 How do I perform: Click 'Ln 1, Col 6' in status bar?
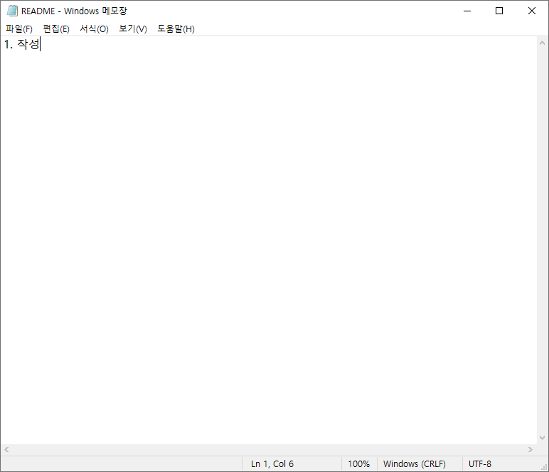[x=272, y=464]
